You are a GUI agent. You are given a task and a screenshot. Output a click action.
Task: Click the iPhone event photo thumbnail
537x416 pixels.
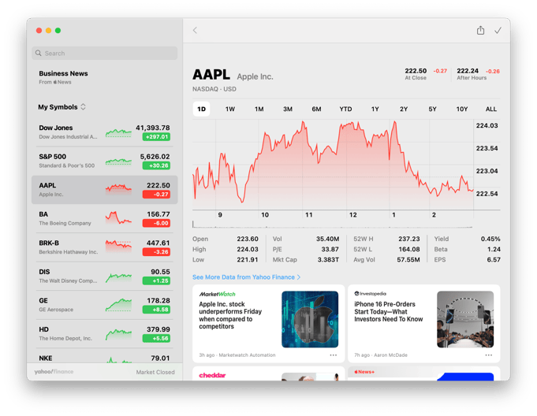click(x=465, y=319)
